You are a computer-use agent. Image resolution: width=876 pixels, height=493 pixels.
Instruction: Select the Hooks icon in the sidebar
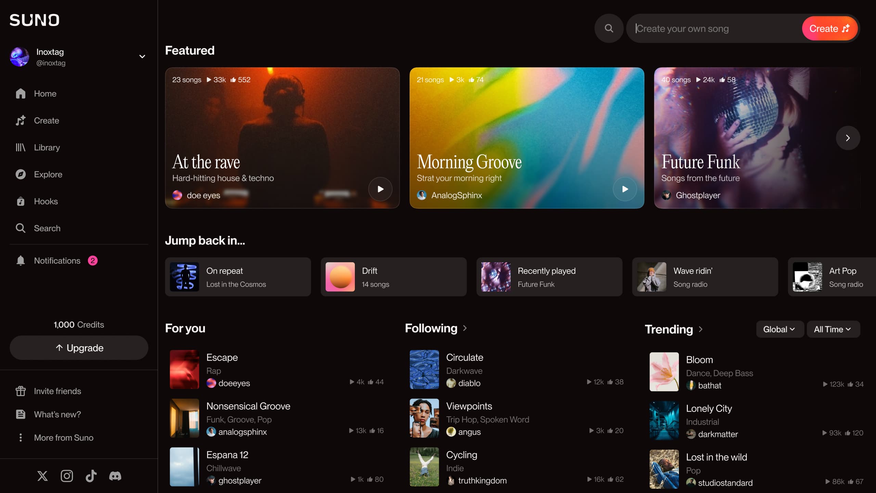pos(21,201)
